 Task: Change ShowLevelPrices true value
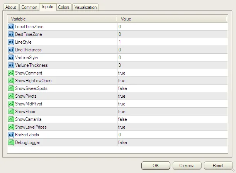point(172,127)
